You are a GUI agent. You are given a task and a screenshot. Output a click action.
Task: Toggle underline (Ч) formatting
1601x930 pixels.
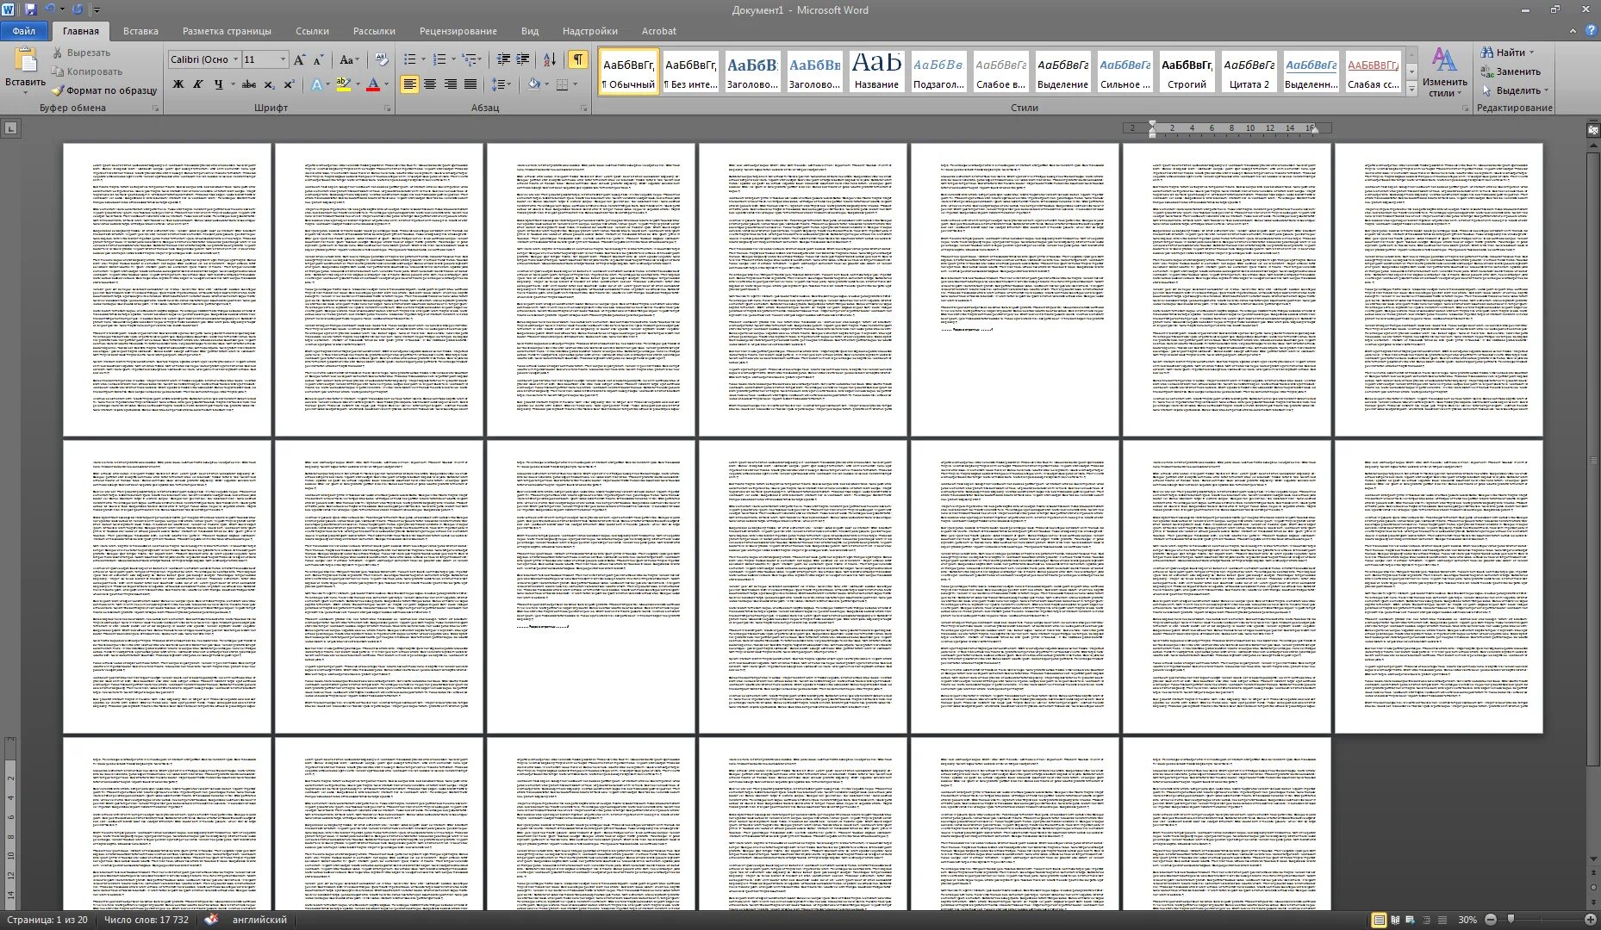tap(218, 84)
